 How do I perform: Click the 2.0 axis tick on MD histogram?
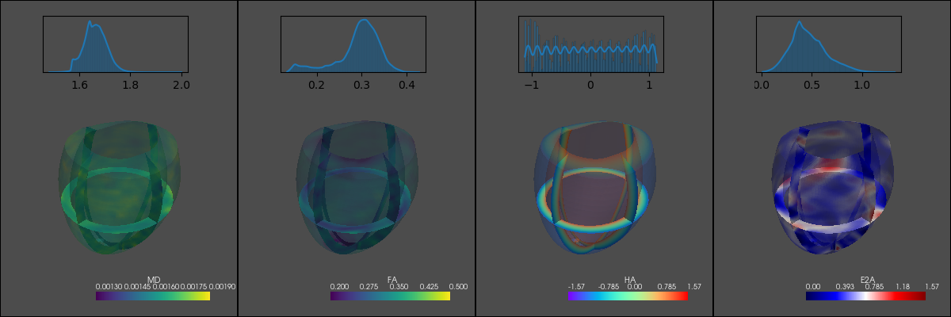(x=182, y=83)
